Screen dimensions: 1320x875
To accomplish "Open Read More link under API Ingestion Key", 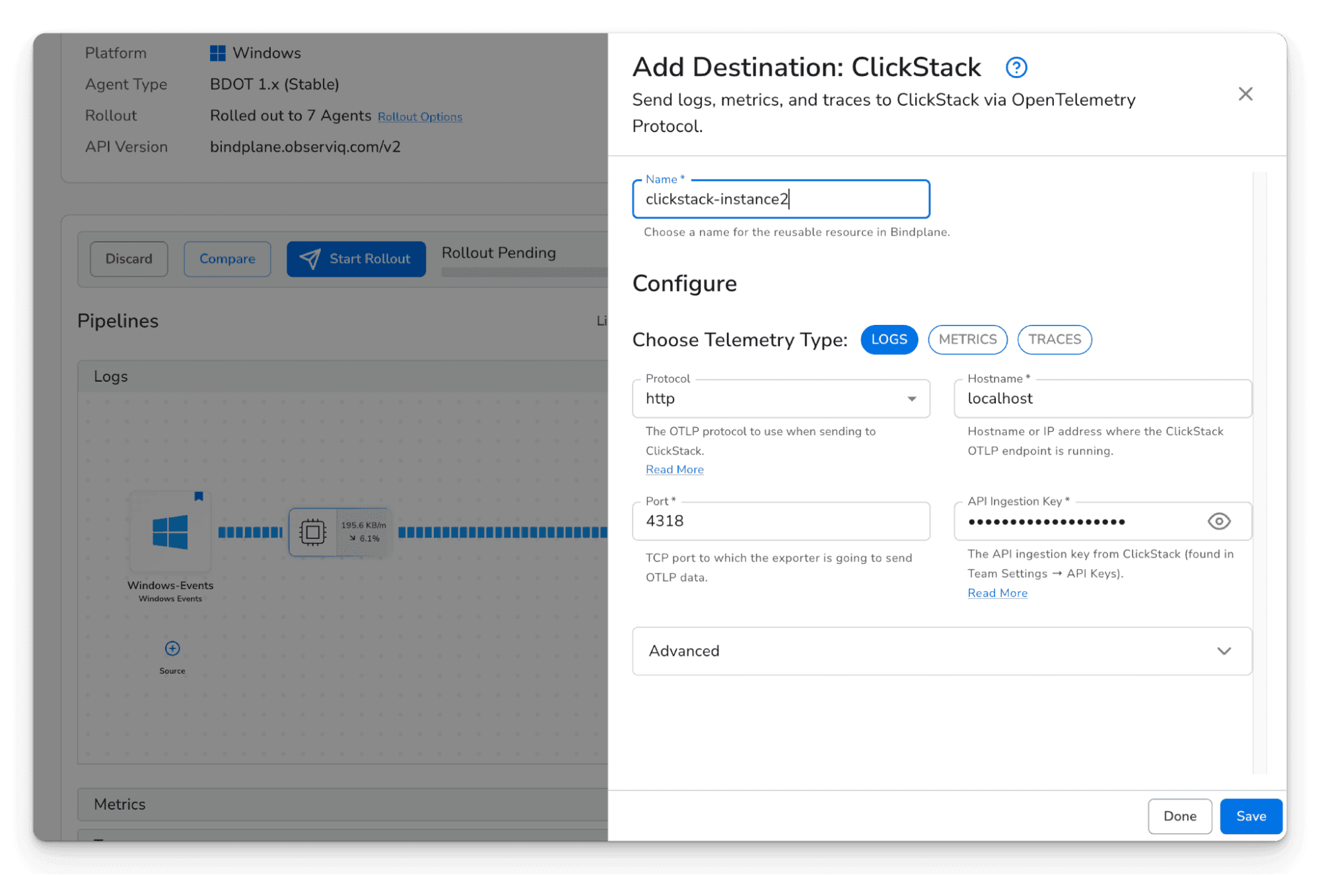I will point(997,593).
